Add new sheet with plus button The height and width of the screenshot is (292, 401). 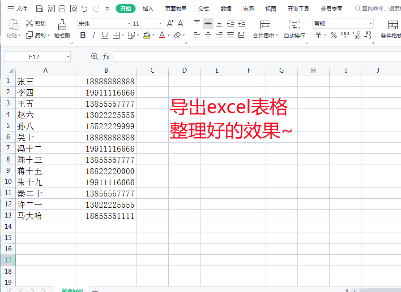pos(95,290)
